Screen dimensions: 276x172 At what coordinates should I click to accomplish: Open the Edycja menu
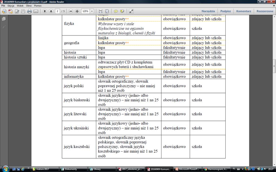(x=11, y=6)
